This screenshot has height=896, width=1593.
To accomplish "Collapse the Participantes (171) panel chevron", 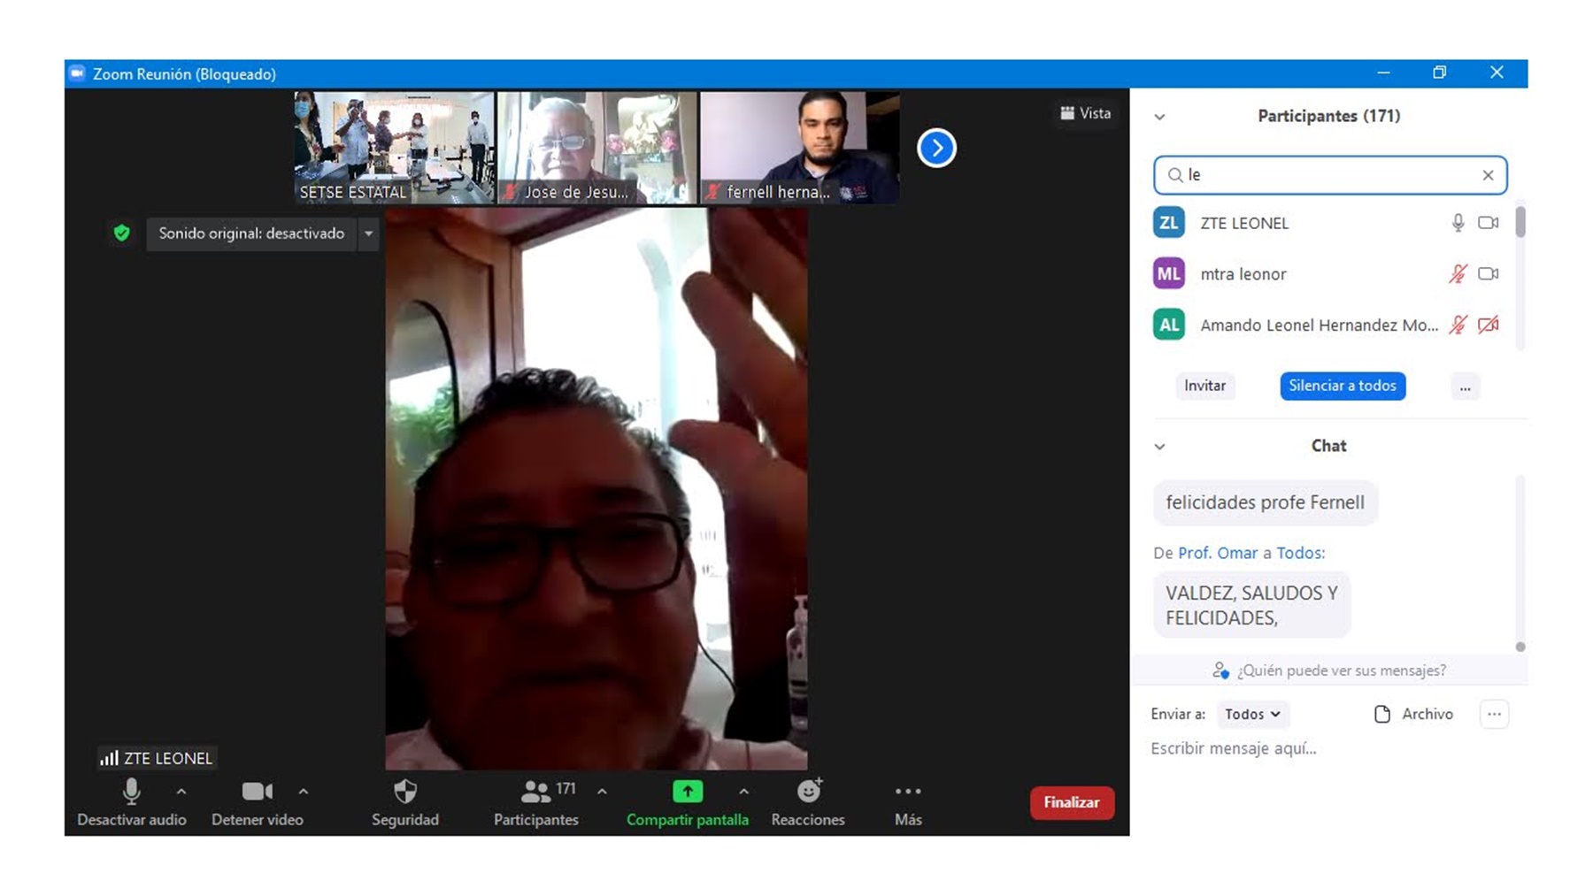I will tap(1159, 117).
